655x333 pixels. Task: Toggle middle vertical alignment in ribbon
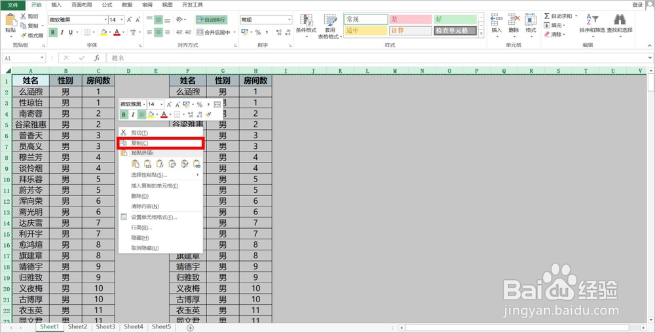click(159, 20)
